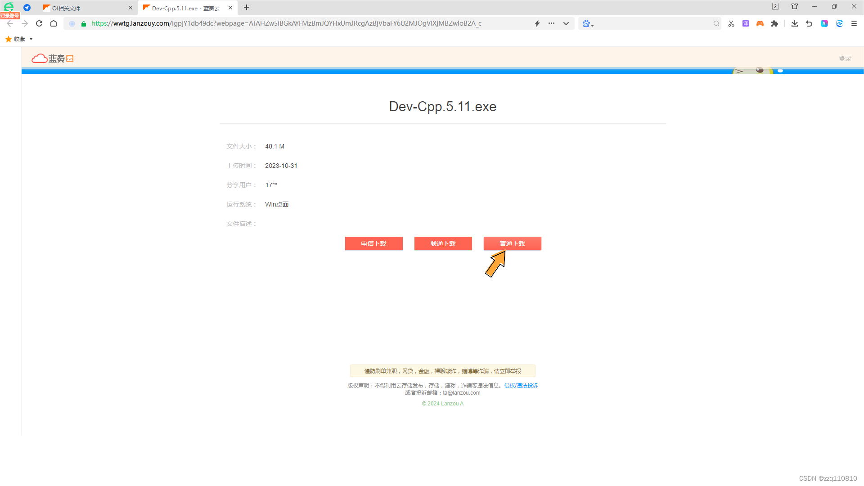Open the browser hamburger main menu

click(x=854, y=23)
